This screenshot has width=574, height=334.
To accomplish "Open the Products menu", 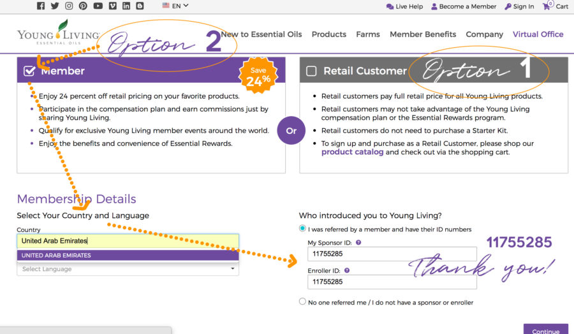I will click(x=328, y=34).
